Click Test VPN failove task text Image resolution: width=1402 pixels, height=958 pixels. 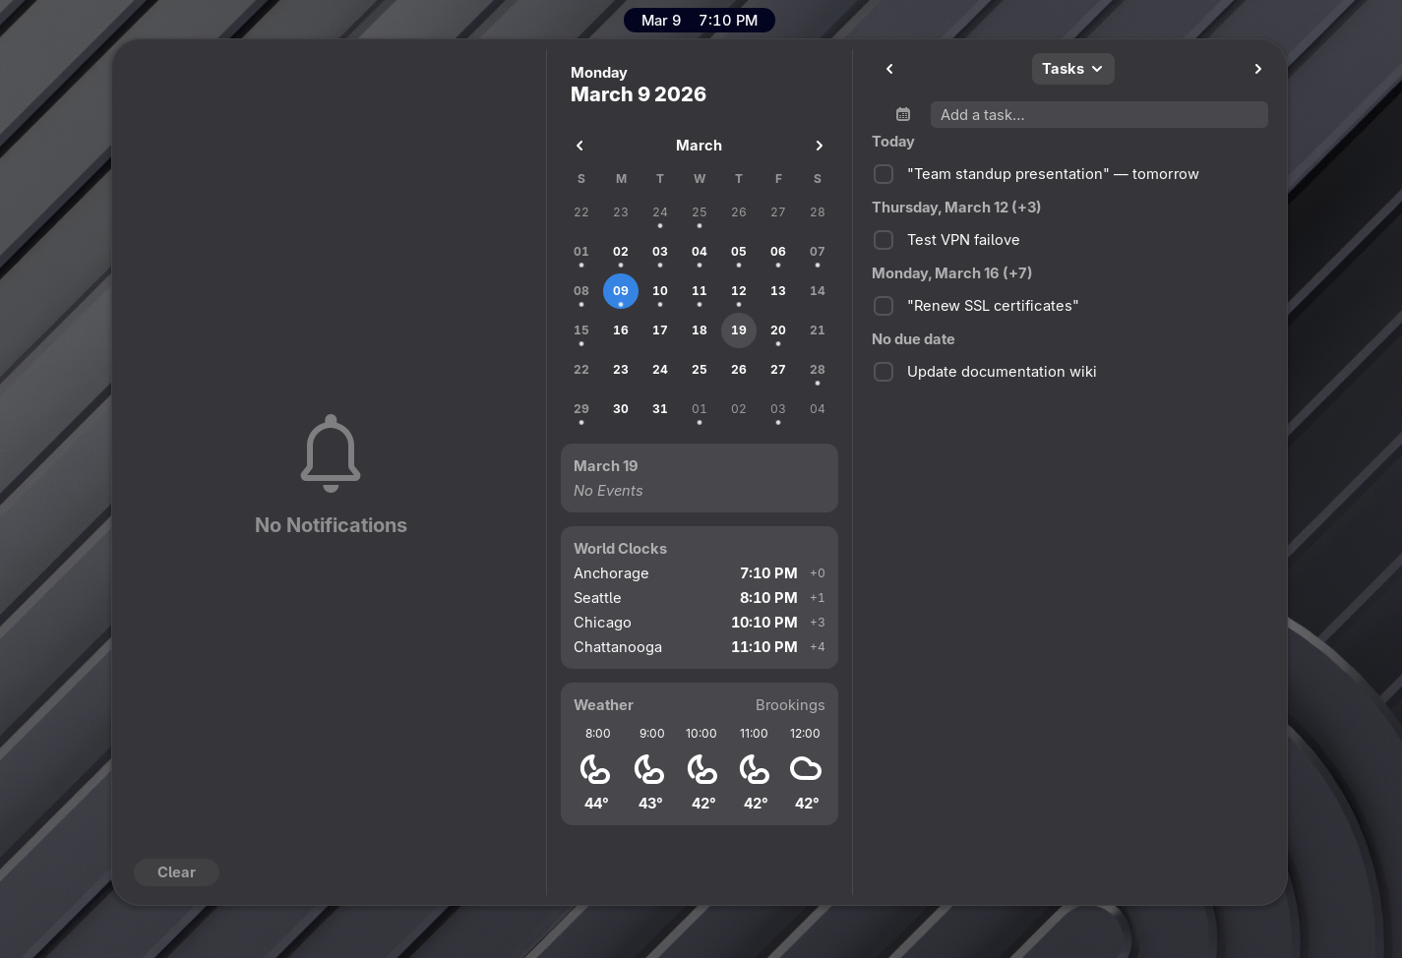pyautogui.click(x=963, y=240)
